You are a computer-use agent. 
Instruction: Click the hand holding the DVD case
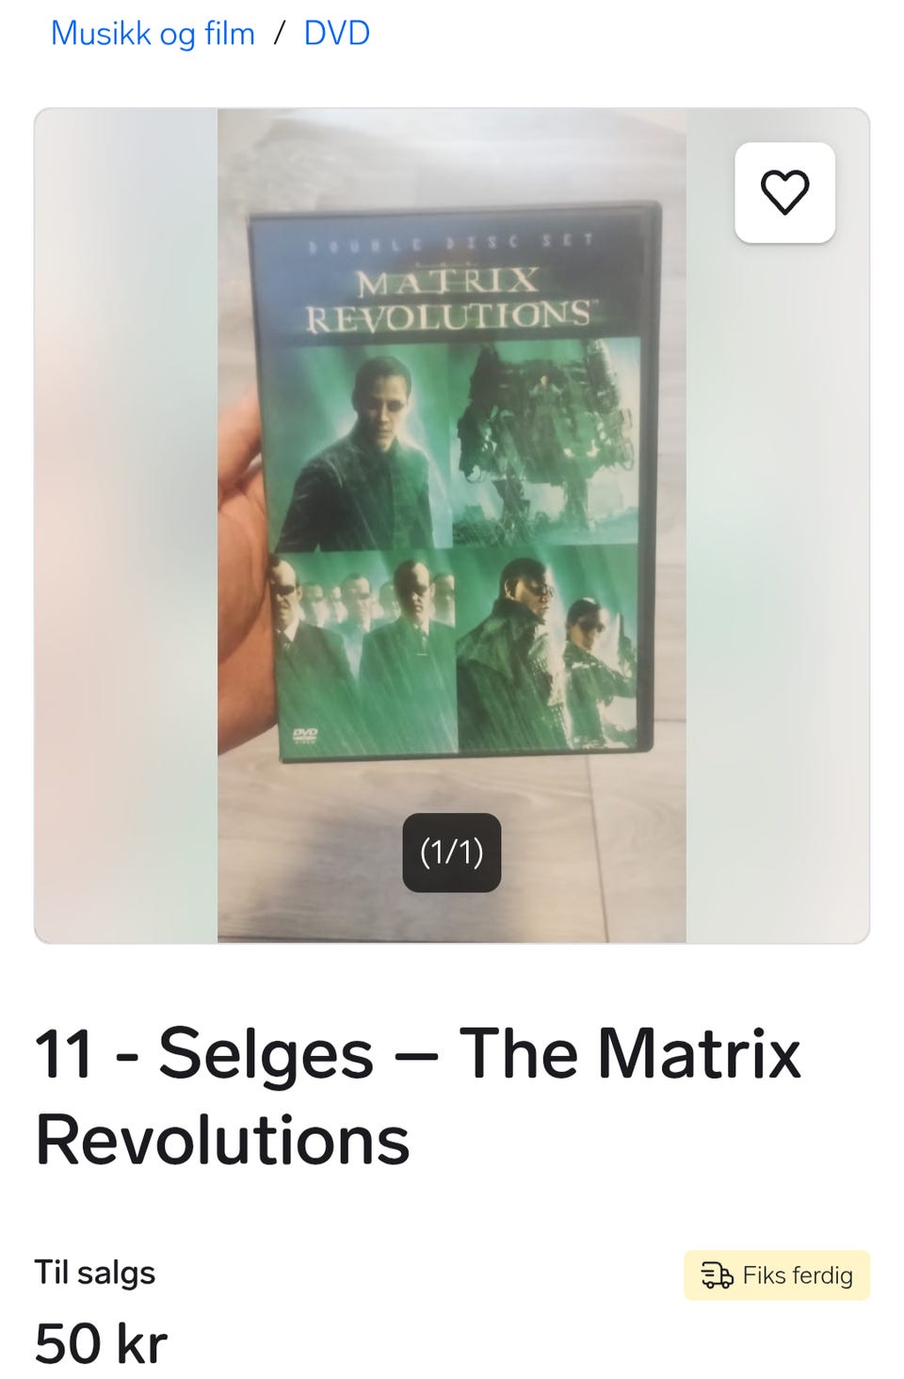tap(247, 565)
